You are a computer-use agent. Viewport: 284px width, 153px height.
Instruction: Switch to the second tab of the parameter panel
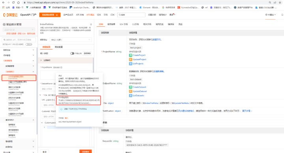pos(59,47)
